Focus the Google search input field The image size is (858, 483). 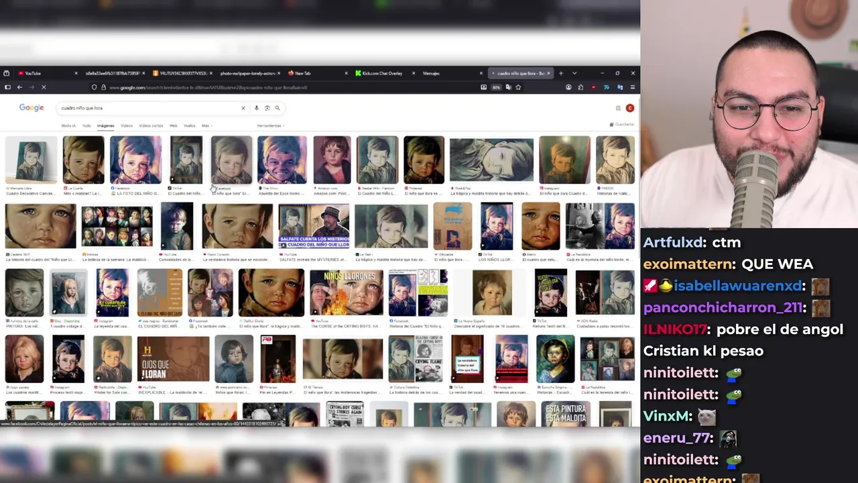[x=147, y=108]
